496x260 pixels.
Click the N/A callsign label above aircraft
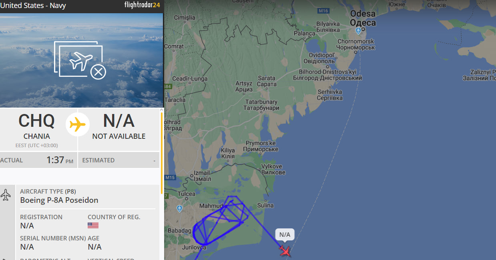point(285,235)
